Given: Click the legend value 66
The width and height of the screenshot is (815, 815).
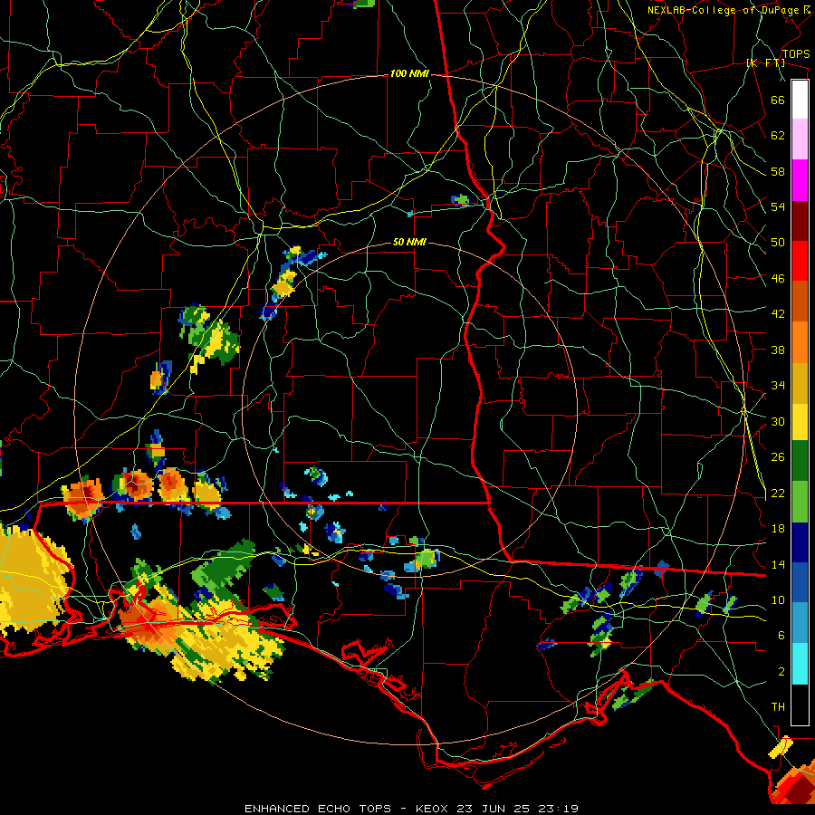Looking at the screenshot, I should click(778, 100).
